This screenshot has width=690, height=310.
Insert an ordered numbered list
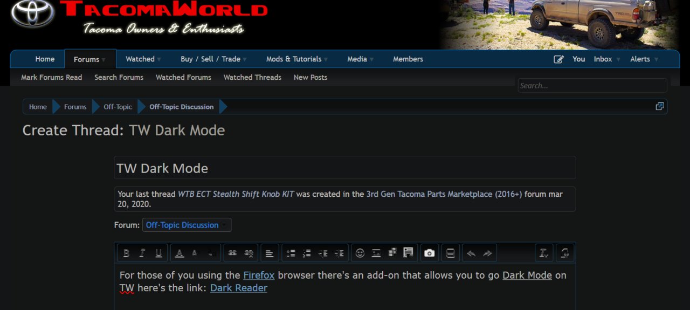307,253
